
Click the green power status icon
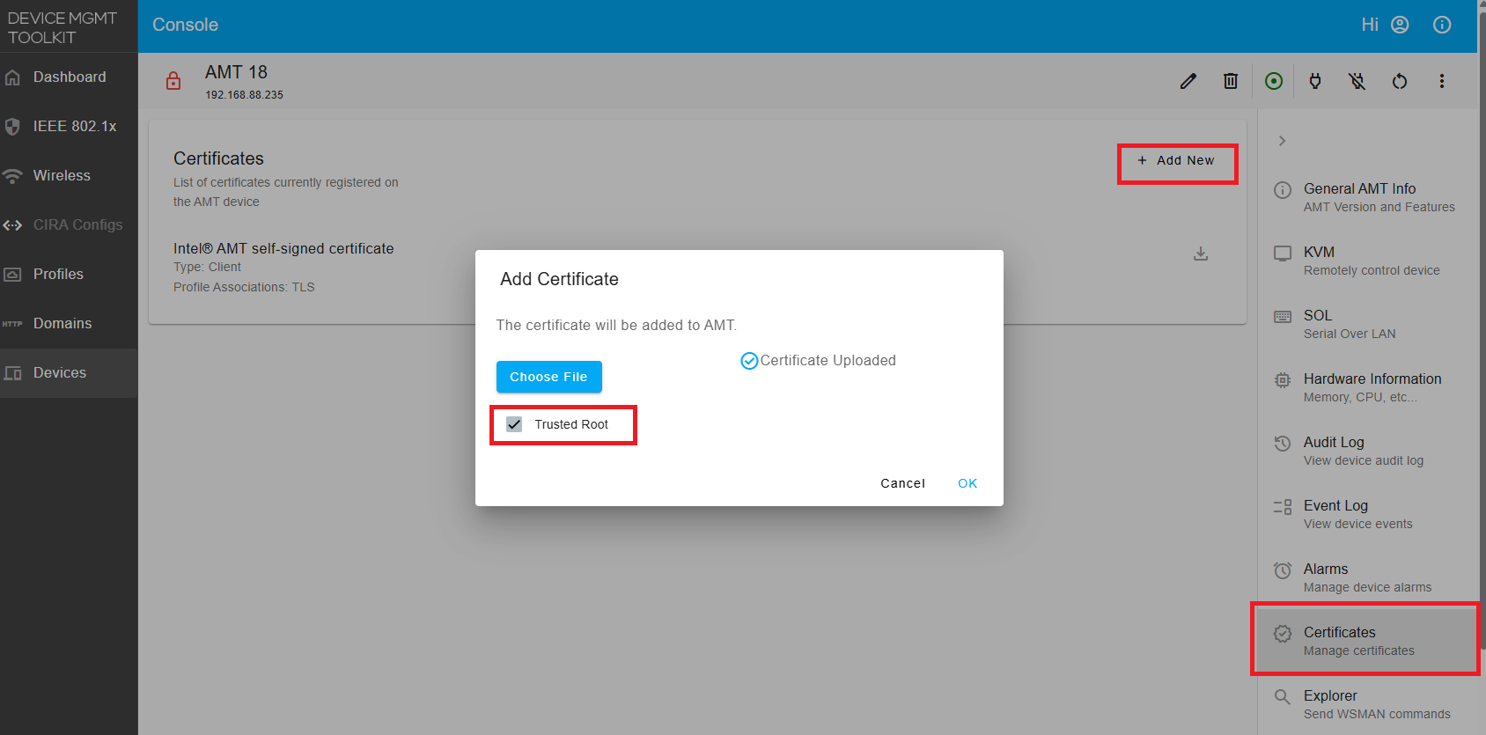point(1274,81)
